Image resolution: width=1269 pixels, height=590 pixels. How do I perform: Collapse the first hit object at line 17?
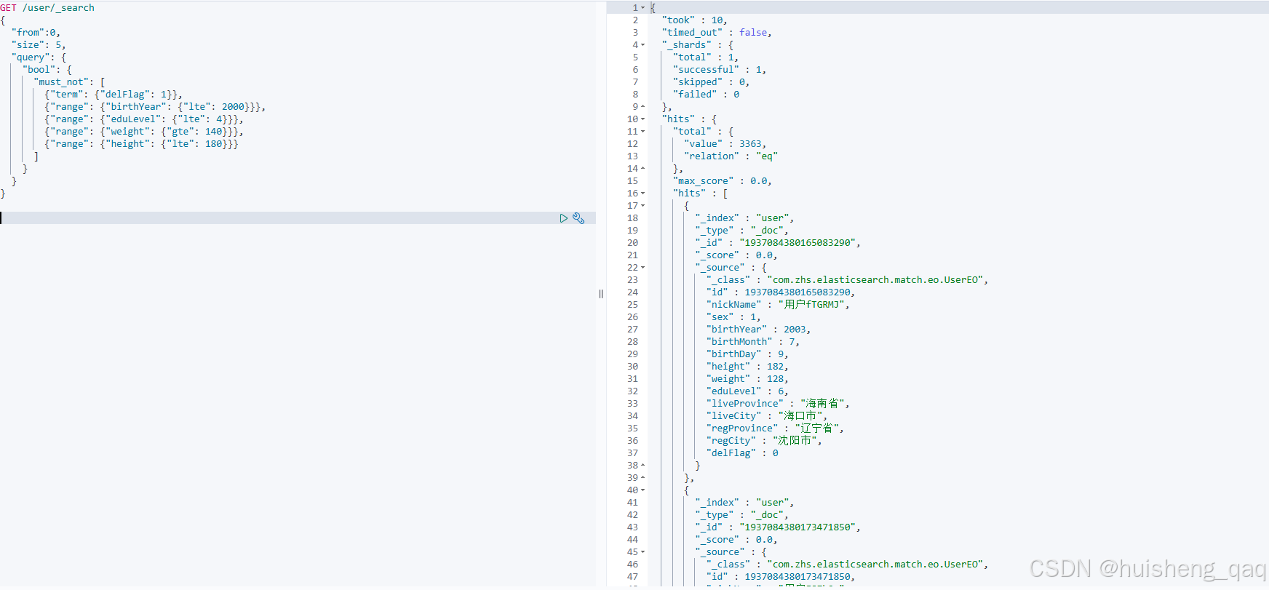(x=643, y=206)
